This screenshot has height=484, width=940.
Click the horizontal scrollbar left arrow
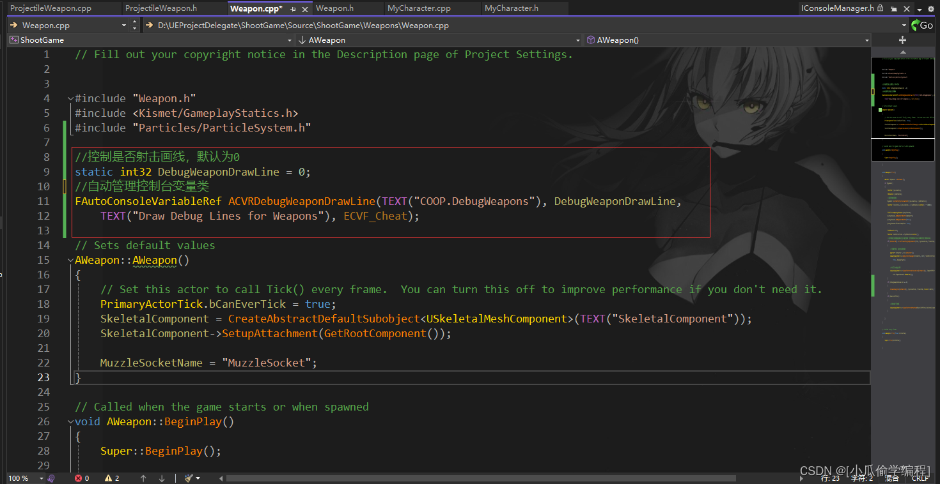point(220,478)
